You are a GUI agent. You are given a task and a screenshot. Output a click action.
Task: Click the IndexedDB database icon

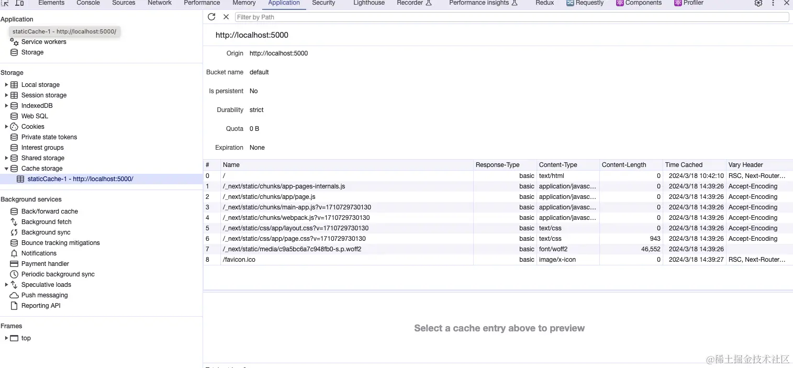coord(14,106)
